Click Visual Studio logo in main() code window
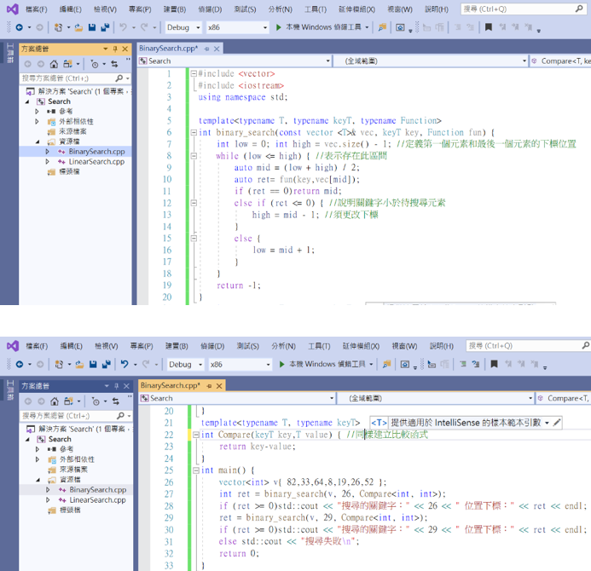Screen dimensions: 591x571 (x=13, y=345)
